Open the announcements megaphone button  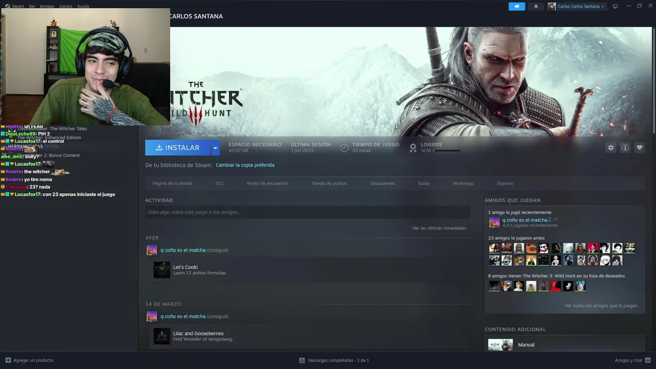point(517,6)
